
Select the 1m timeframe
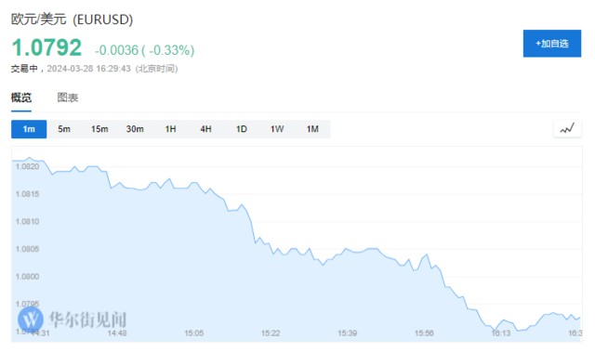[29, 129]
